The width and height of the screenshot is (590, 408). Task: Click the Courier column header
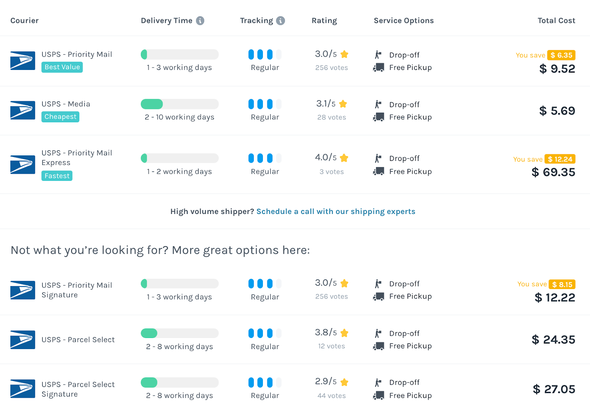24,21
